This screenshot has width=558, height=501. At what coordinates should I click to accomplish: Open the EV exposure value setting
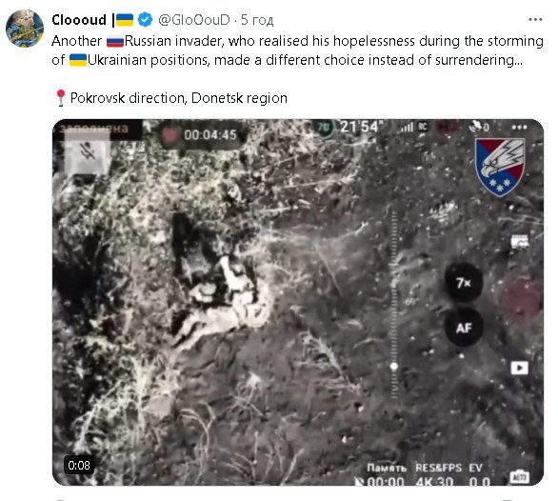pyautogui.click(x=478, y=475)
